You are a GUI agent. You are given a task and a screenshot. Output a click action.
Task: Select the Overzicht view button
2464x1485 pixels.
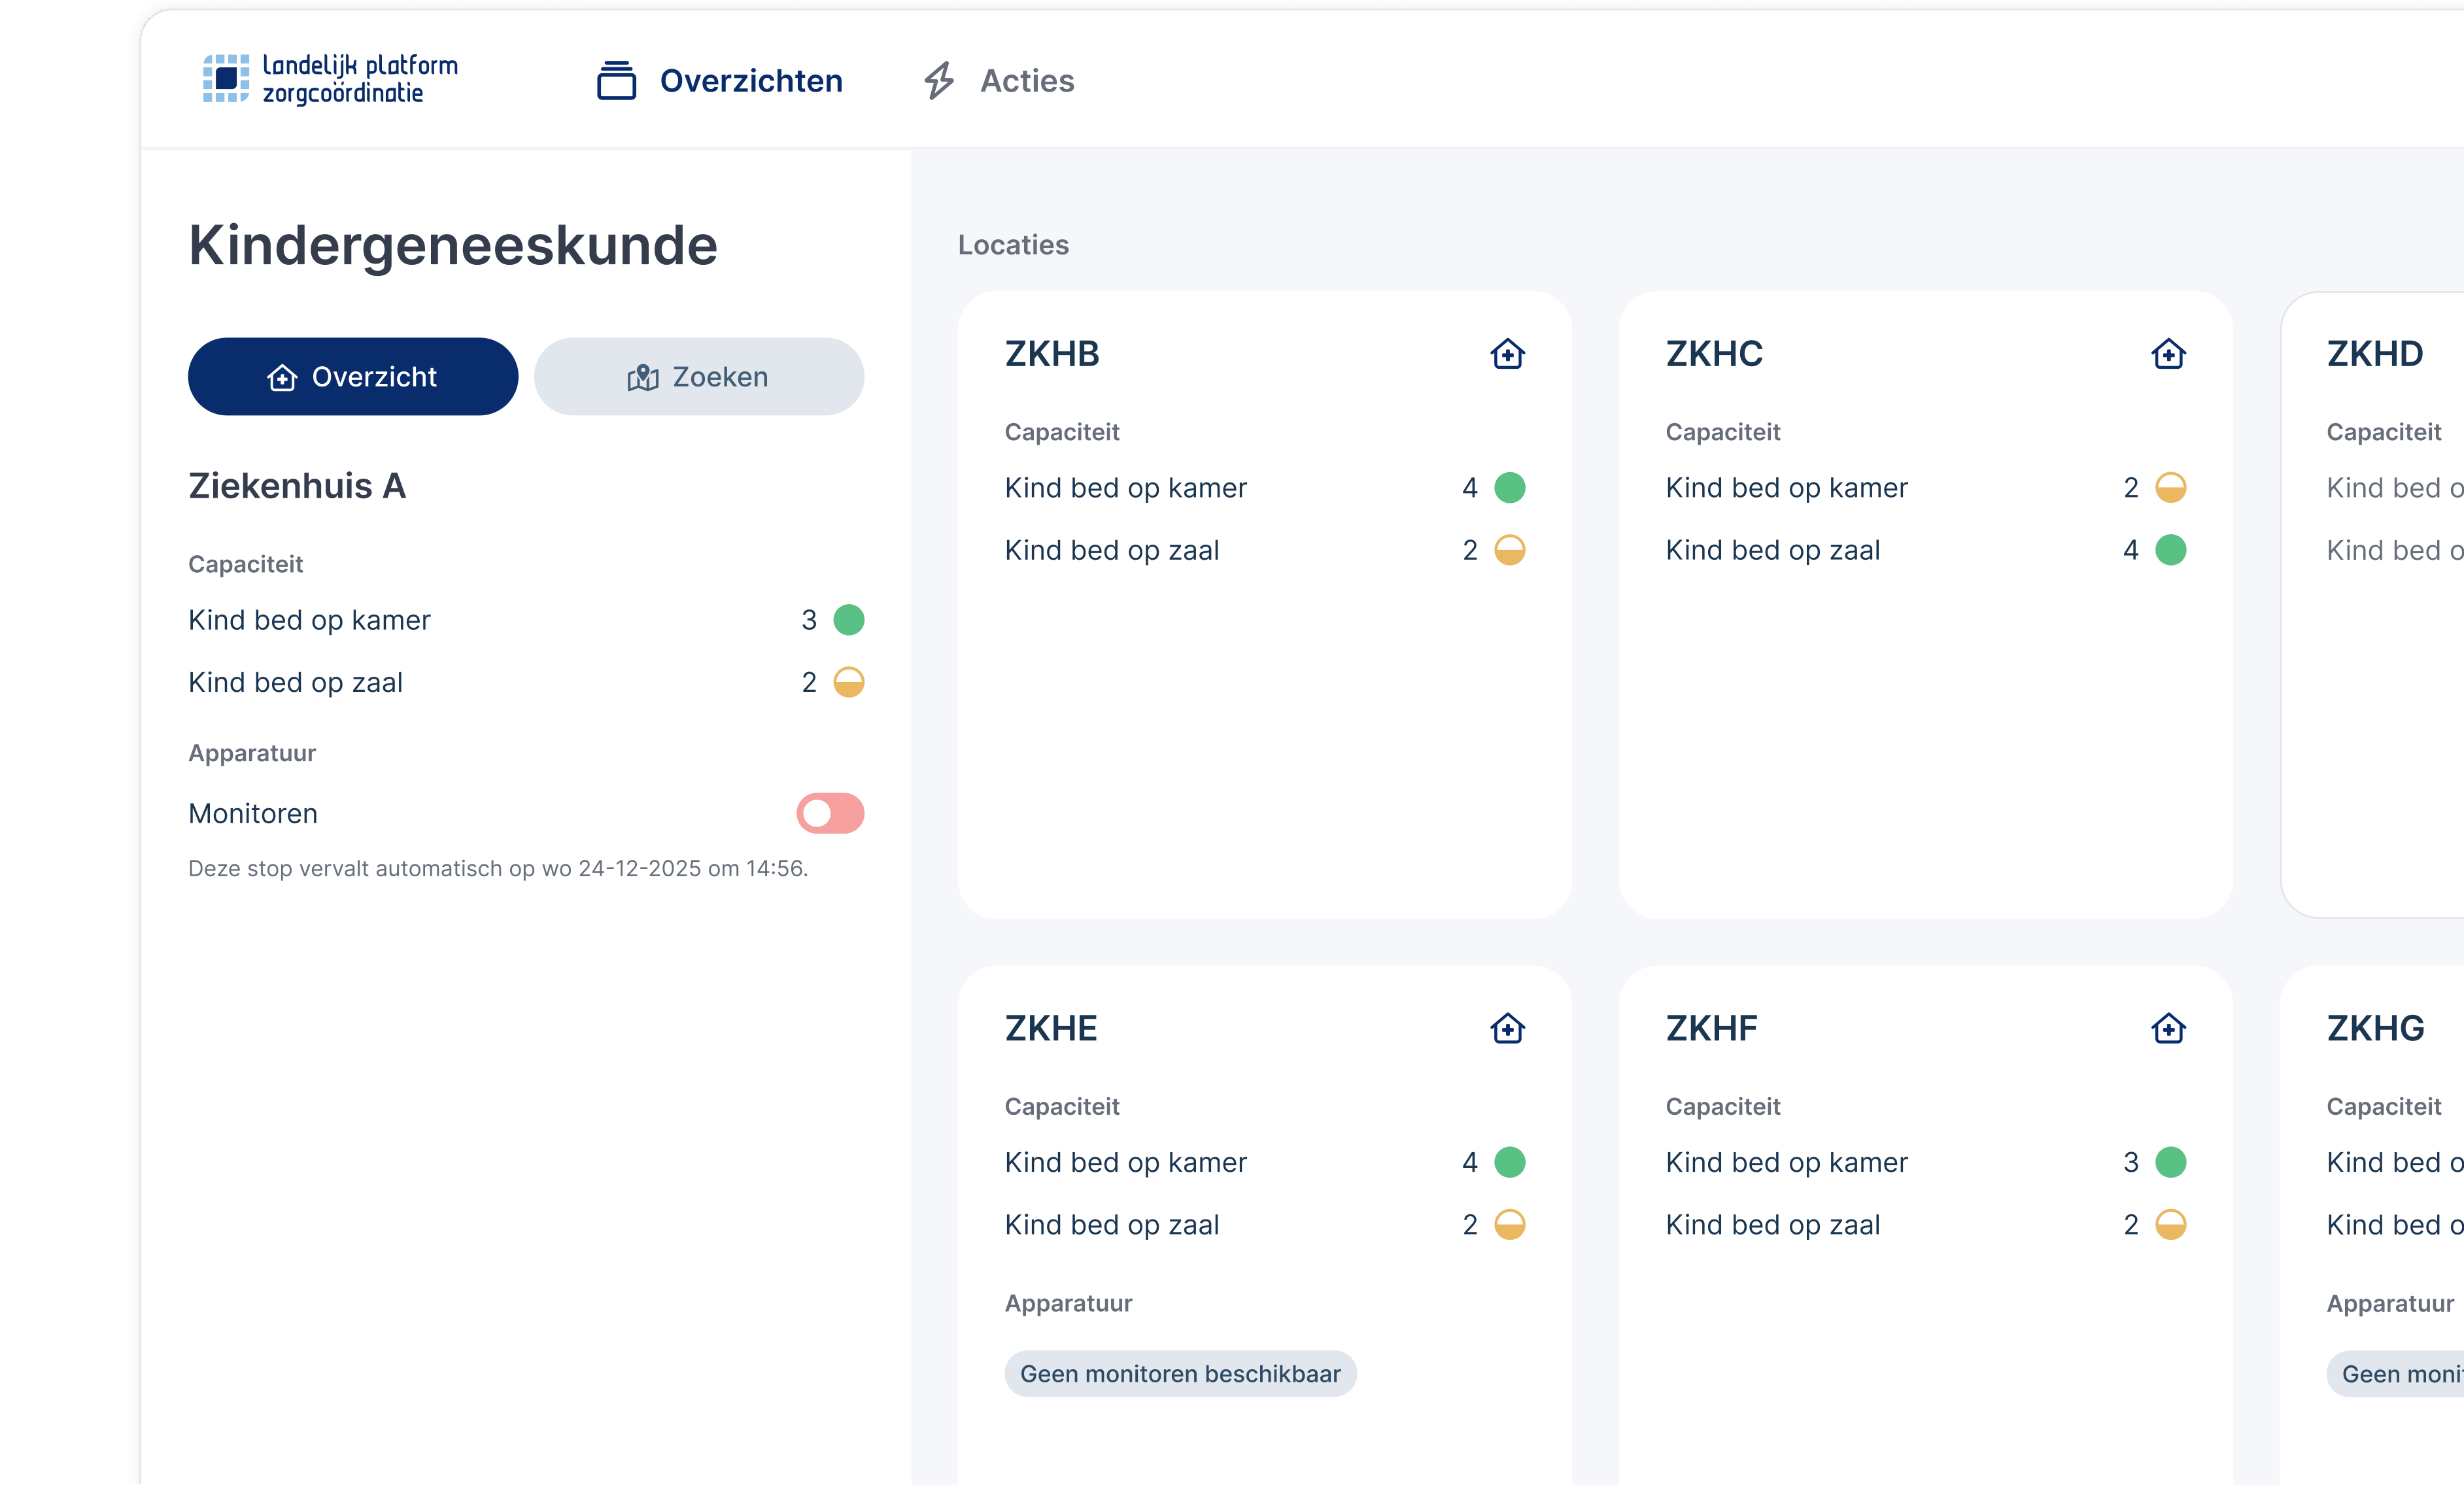353,377
